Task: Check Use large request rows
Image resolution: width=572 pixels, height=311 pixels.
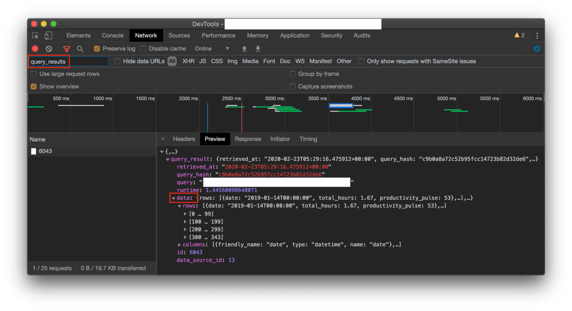Action: [x=34, y=74]
